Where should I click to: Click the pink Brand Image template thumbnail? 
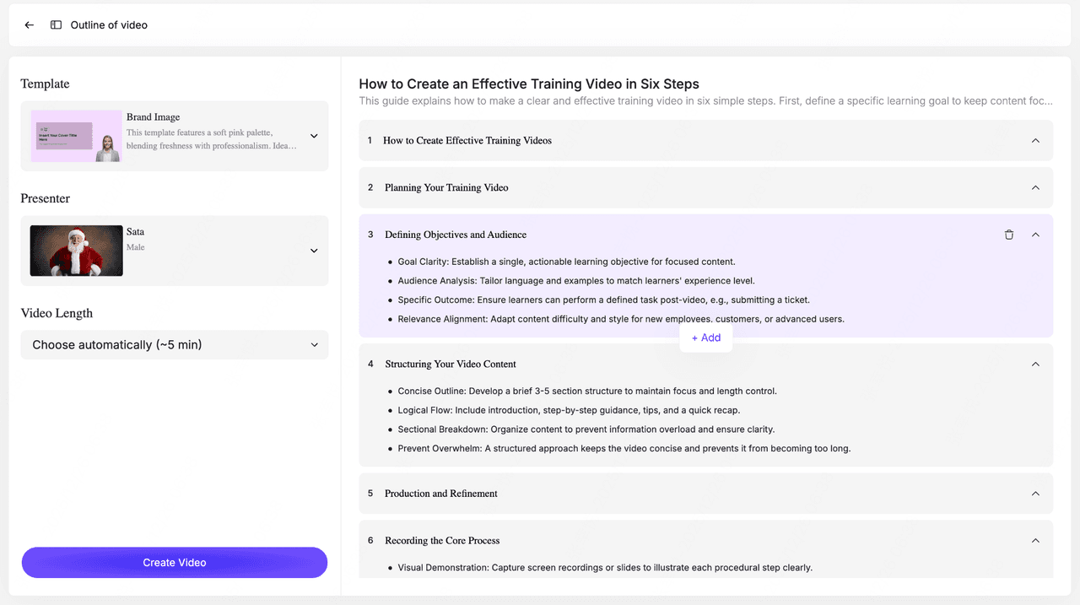[x=76, y=136]
